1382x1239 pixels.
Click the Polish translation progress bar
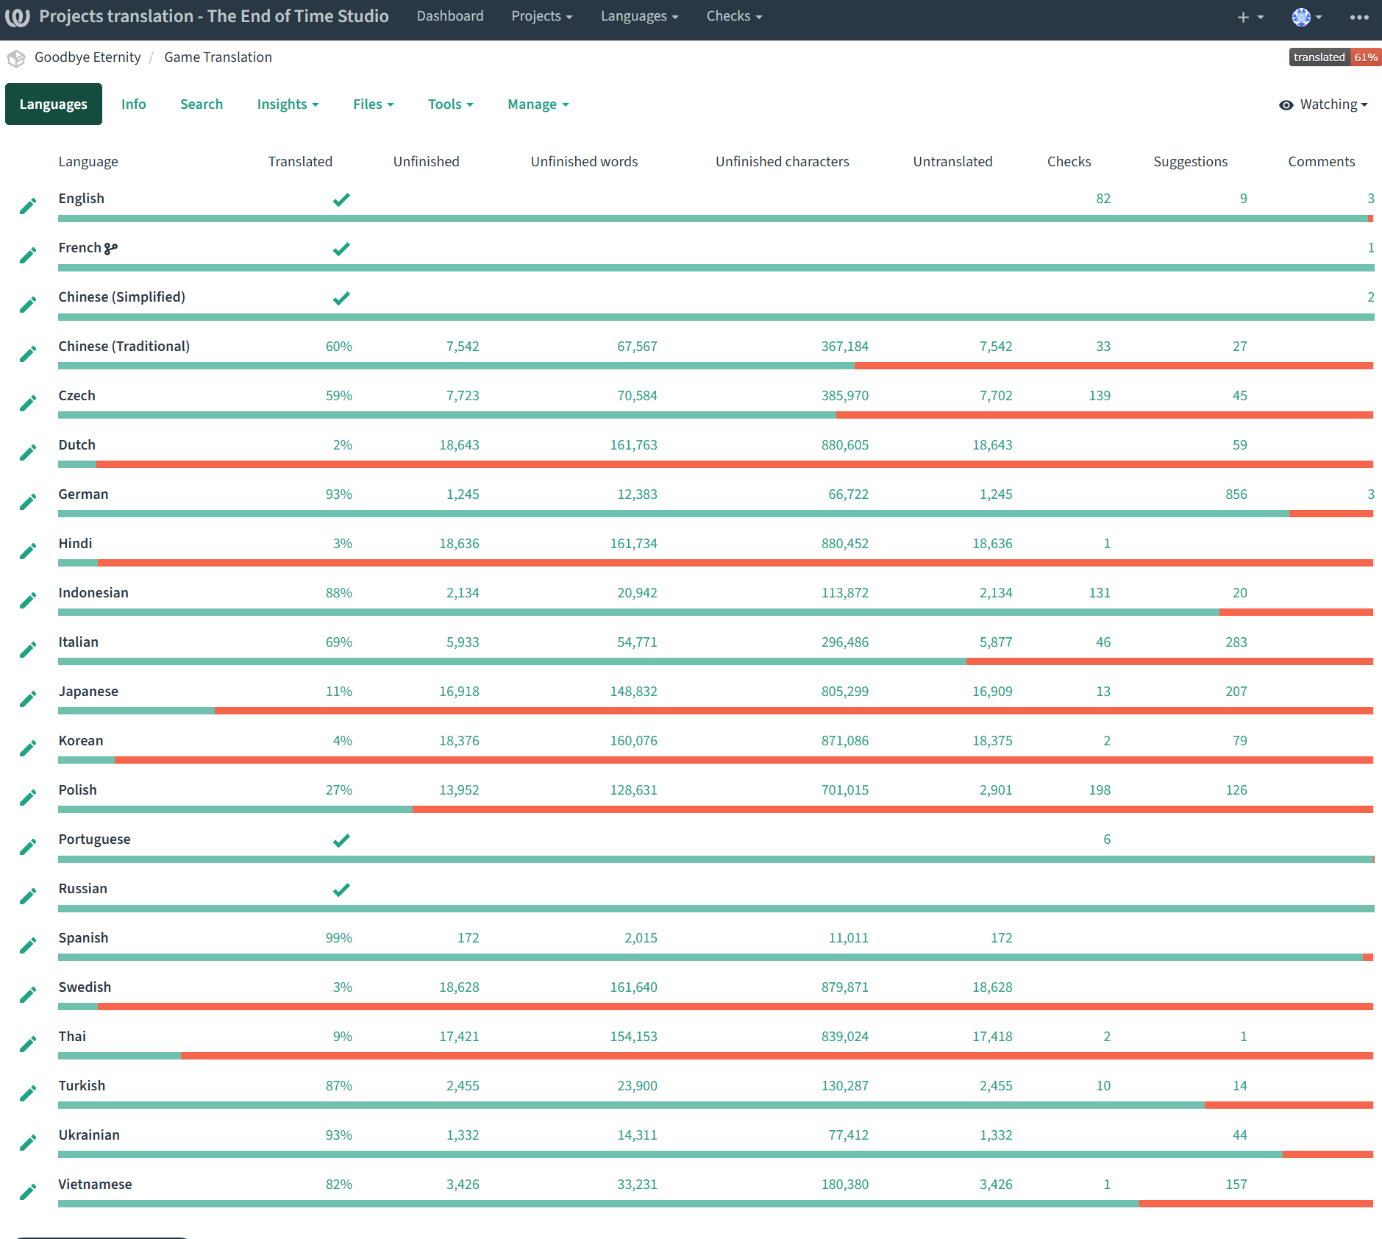[x=716, y=809]
